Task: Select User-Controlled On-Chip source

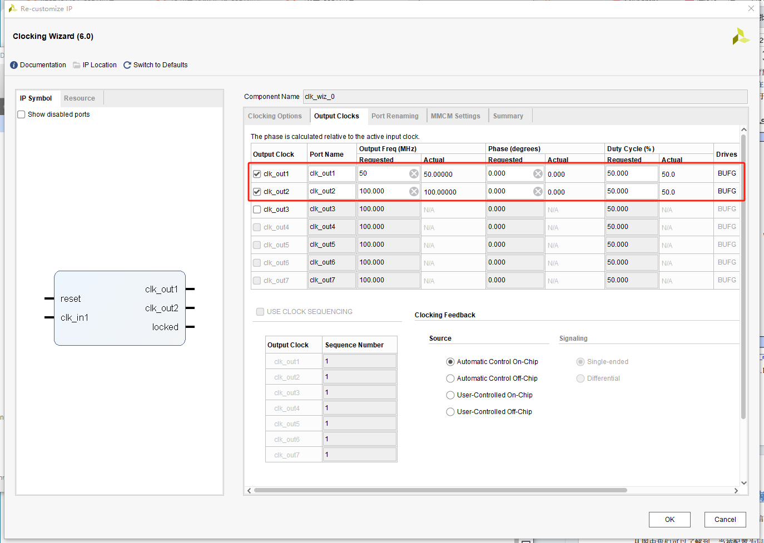Action: click(450, 395)
